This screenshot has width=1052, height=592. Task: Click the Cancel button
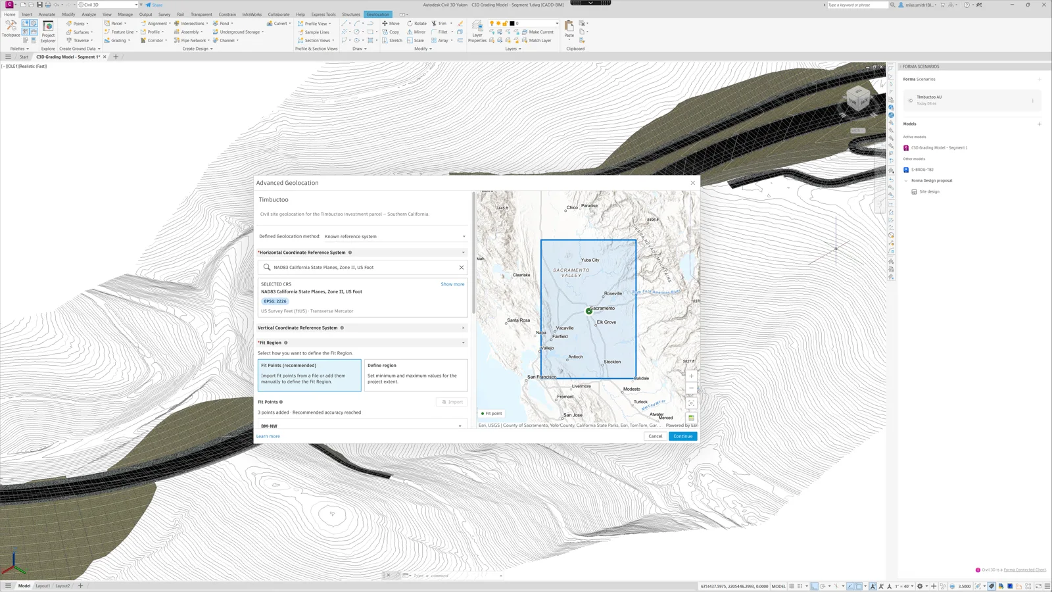point(656,436)
